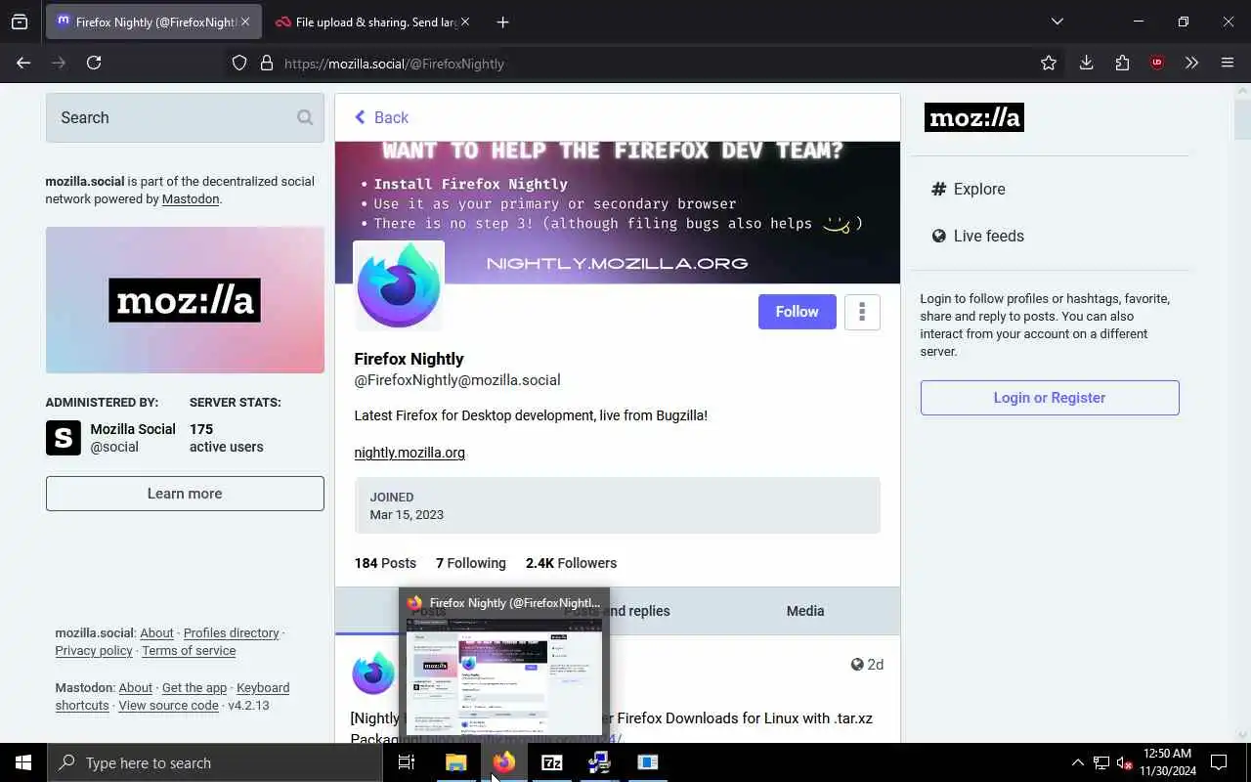Open the Profiles directory link
This screenshot has width=1251, height=782.
click(x=232, y=633)
